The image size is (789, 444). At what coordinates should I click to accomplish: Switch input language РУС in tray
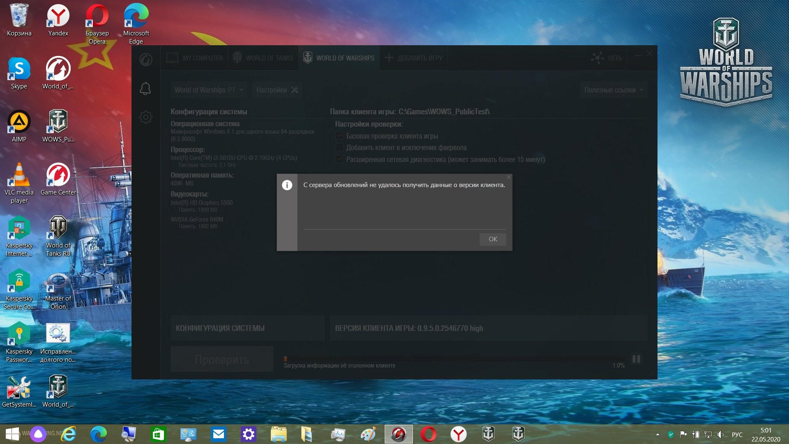(737, 435)
